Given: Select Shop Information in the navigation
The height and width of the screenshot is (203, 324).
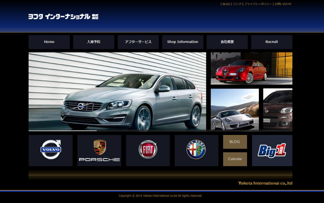Looking at the screenshot, I should (x=183, y=42).
